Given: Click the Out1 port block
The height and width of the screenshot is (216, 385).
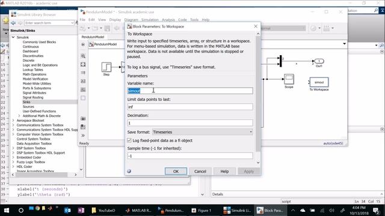Looking at the screenshot, I should pos(319,61).
